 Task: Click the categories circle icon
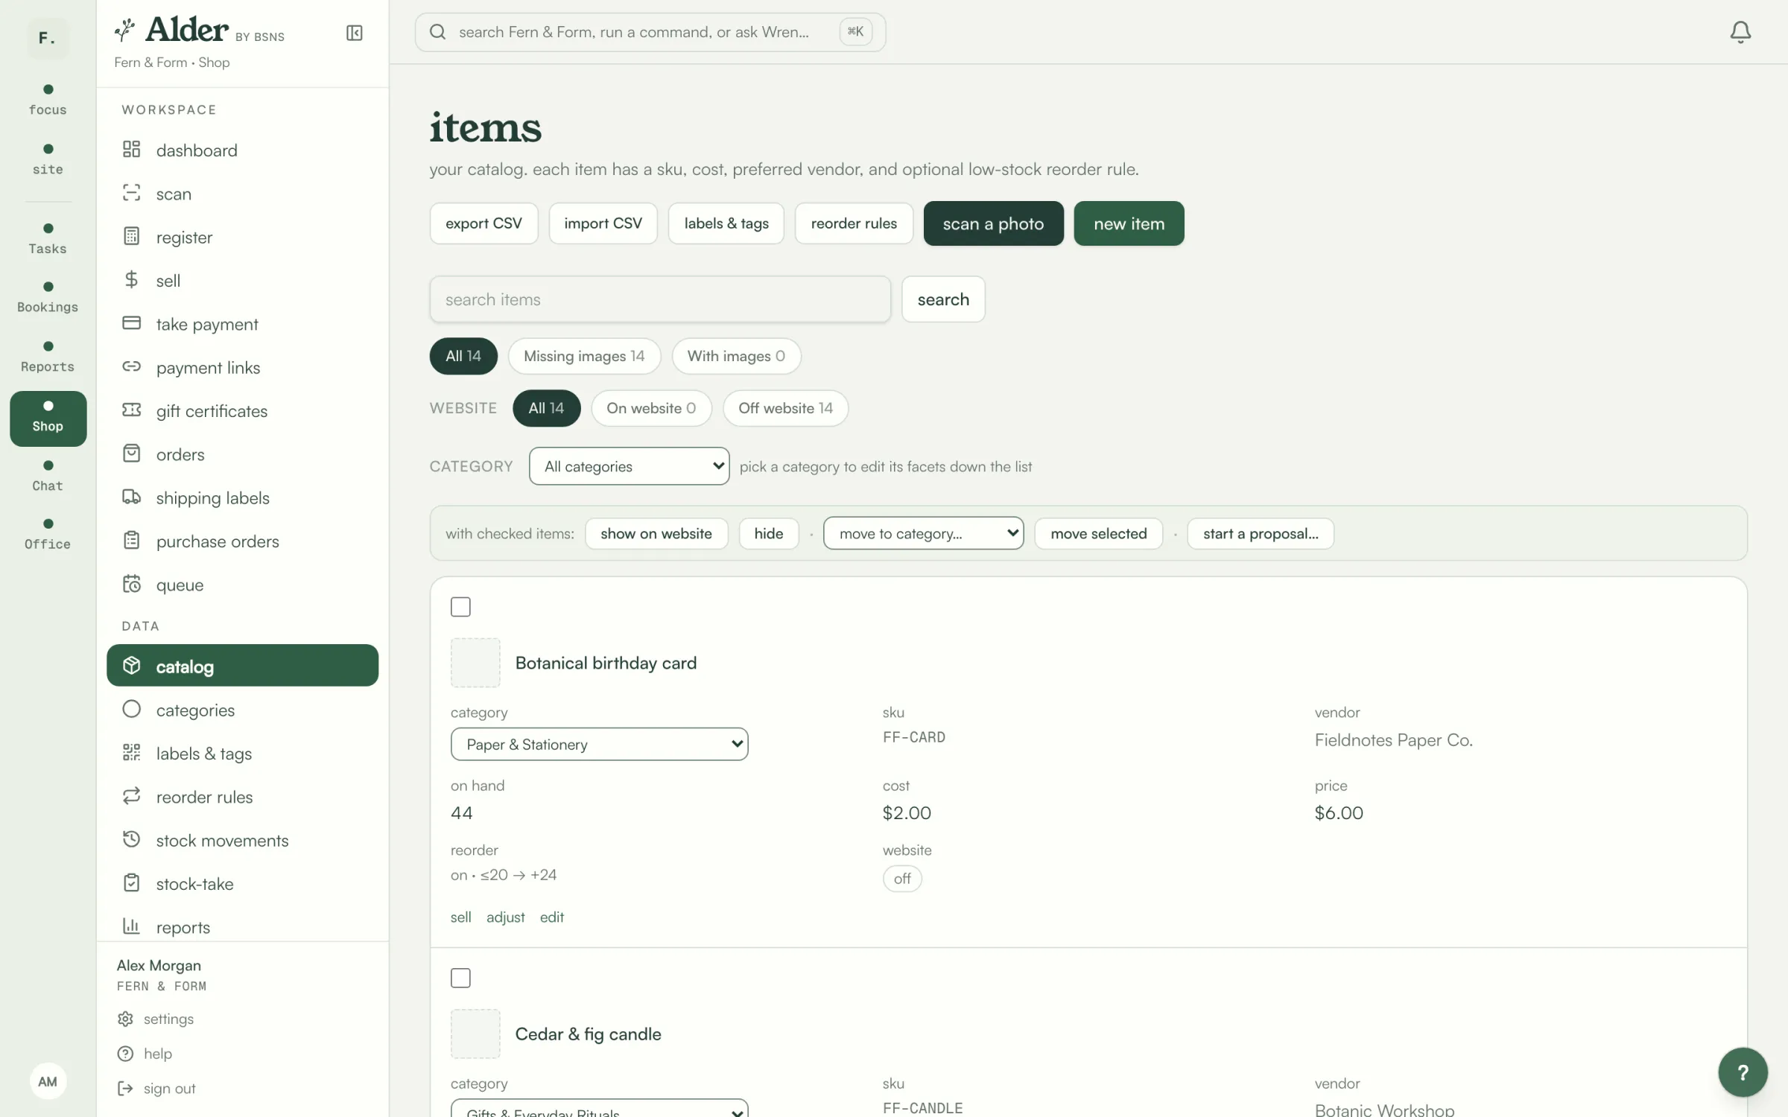[131, 709]
